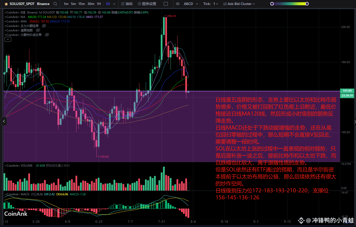356x227 pixels.
Task: Toggle the favorite star for SOLUSDT_SPOT
Action: coord(6,4)
